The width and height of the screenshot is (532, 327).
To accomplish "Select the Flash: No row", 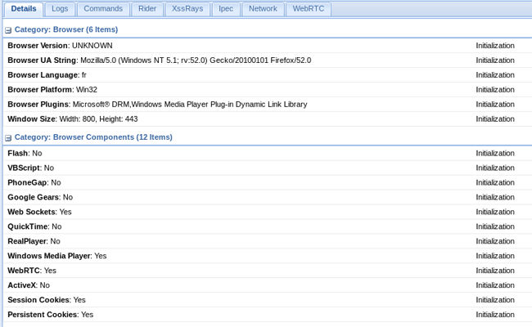I will pos(268,153).
